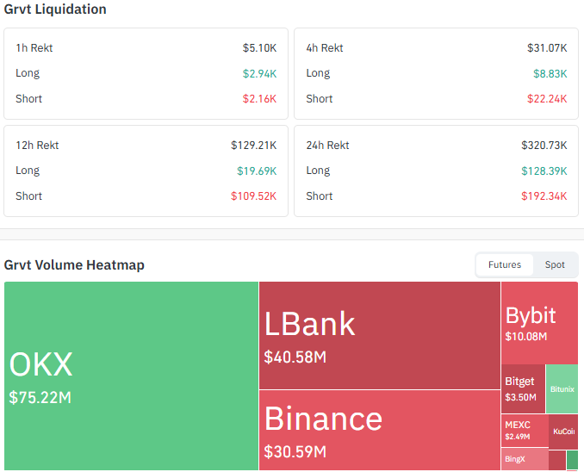Click the 24h Long value $128.39K

tap(544, 171)
